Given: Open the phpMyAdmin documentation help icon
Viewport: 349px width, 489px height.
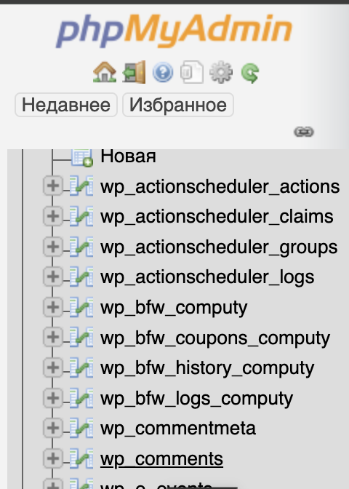Looking at the screenshot, I should [163, 72].
